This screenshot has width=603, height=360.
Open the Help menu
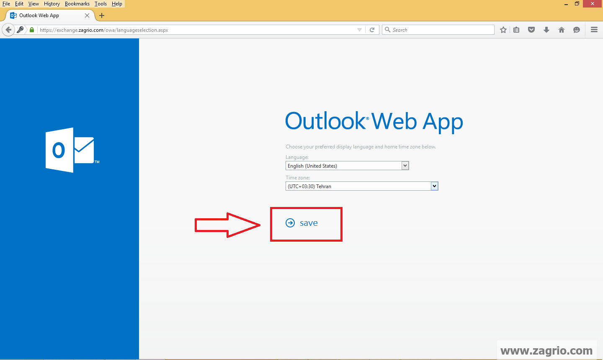click(117, 4)
